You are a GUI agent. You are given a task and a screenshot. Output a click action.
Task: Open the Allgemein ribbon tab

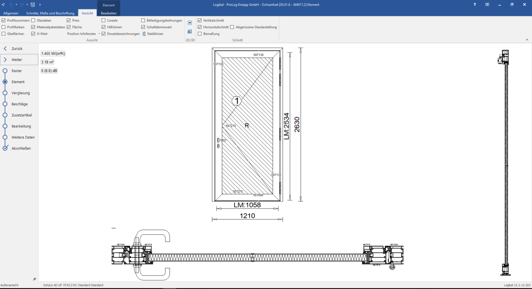(11, 13)
